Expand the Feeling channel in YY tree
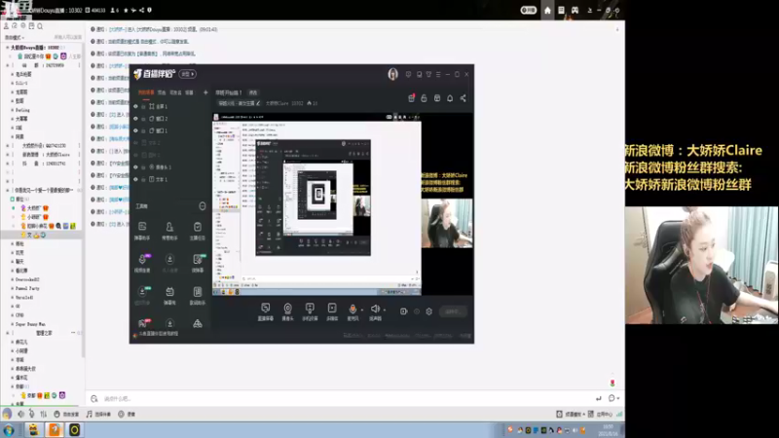This screenshot has width=779, height=438. click(x=13, y=110)
